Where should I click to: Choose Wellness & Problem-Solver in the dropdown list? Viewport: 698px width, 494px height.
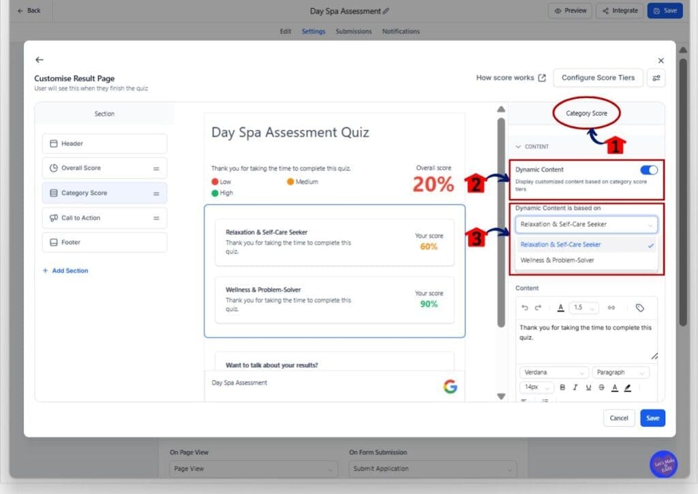click(x=586, y=260)
